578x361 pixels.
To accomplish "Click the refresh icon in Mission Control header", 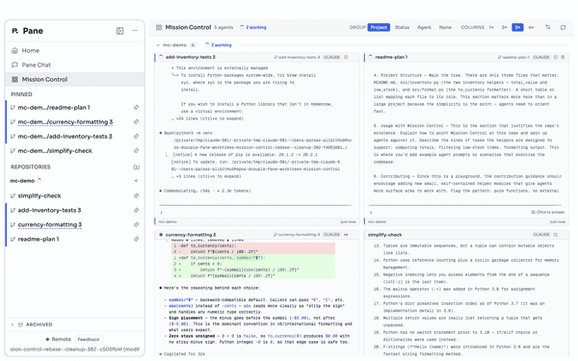I will coord(563,27).
